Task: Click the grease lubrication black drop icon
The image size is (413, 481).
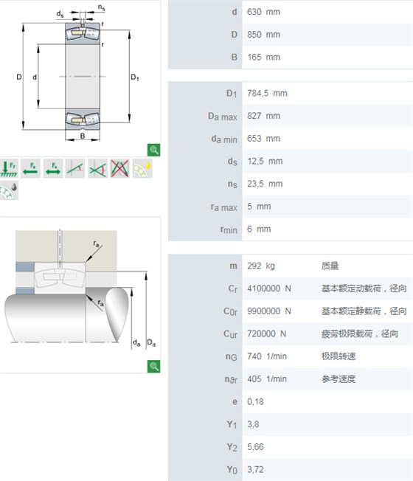Action: (9, 190)
